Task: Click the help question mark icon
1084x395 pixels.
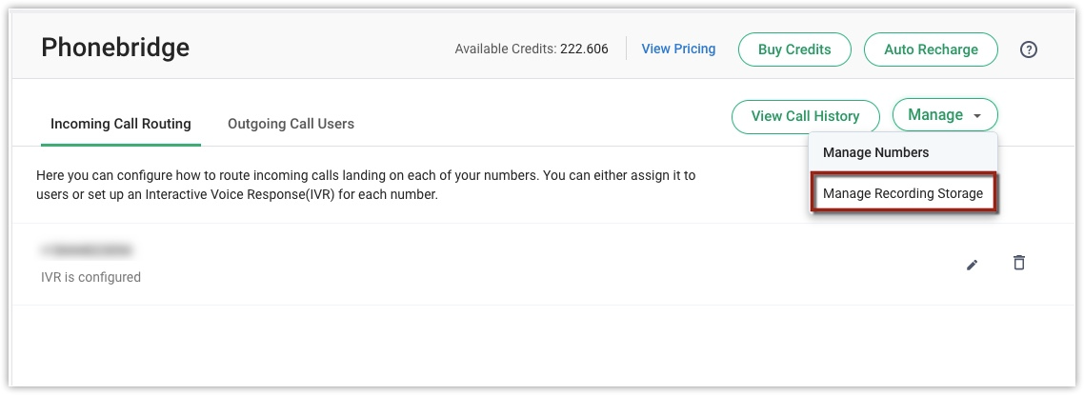Action: (x=1028, y=49)
